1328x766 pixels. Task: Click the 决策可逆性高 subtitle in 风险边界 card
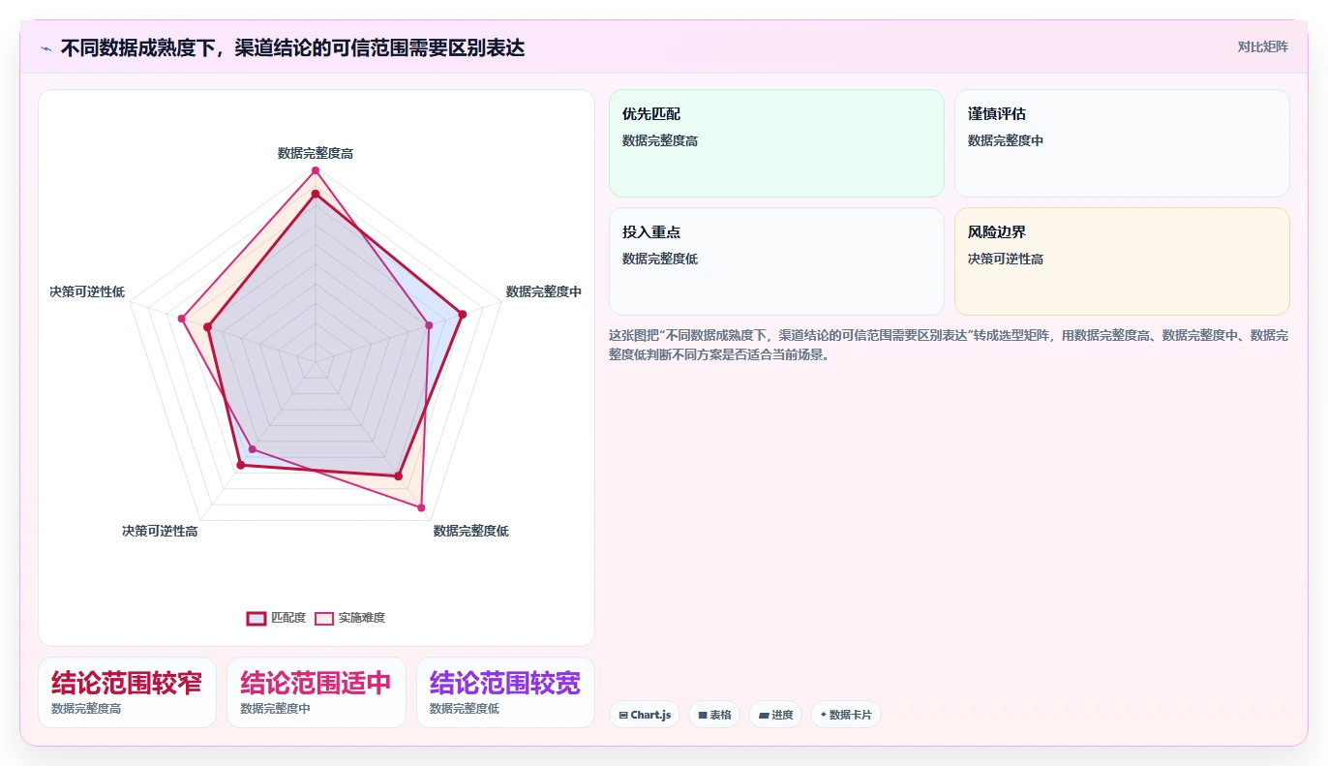[1006, 259]
